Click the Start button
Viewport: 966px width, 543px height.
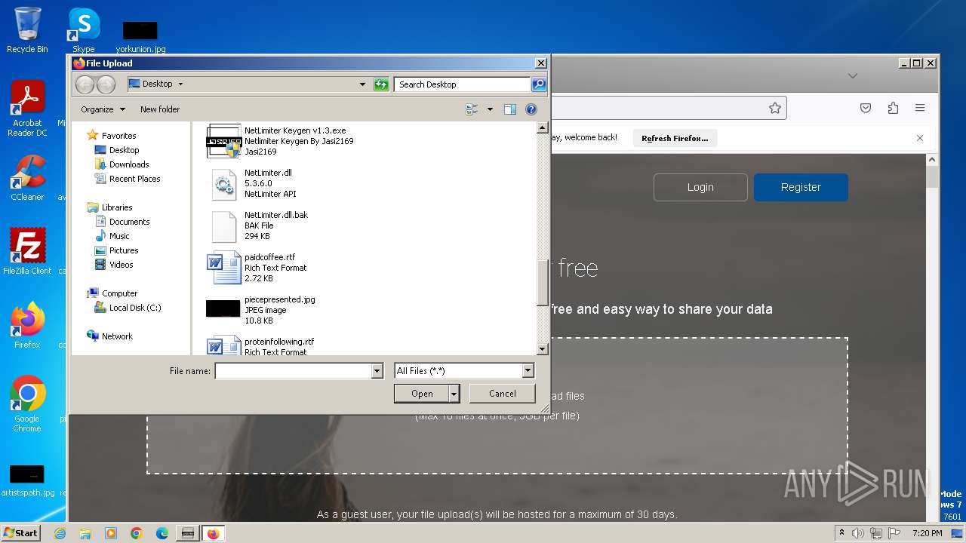(21, 532)
